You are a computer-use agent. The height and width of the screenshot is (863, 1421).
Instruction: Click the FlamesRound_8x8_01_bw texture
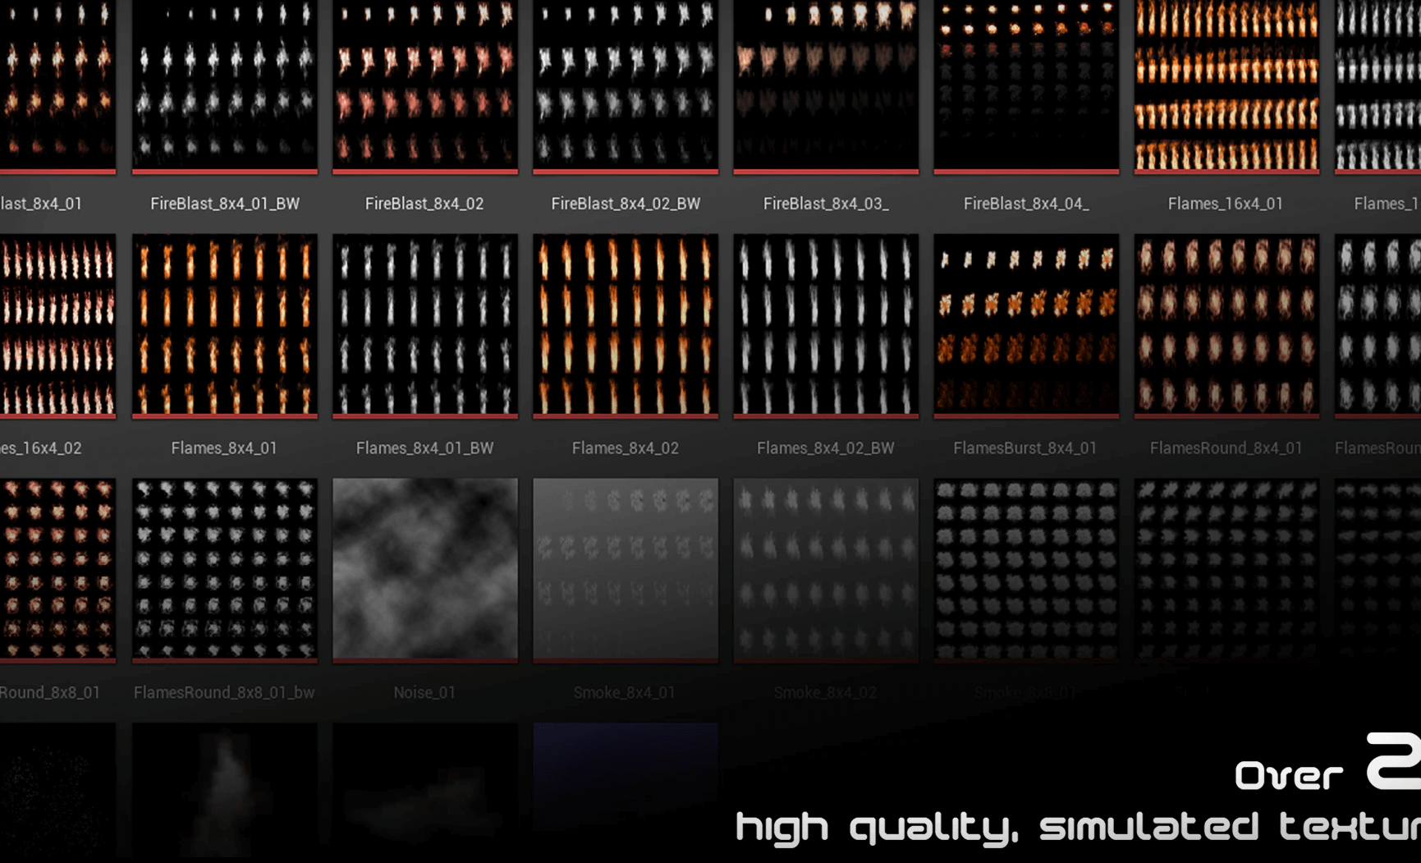tap(224, 570)
